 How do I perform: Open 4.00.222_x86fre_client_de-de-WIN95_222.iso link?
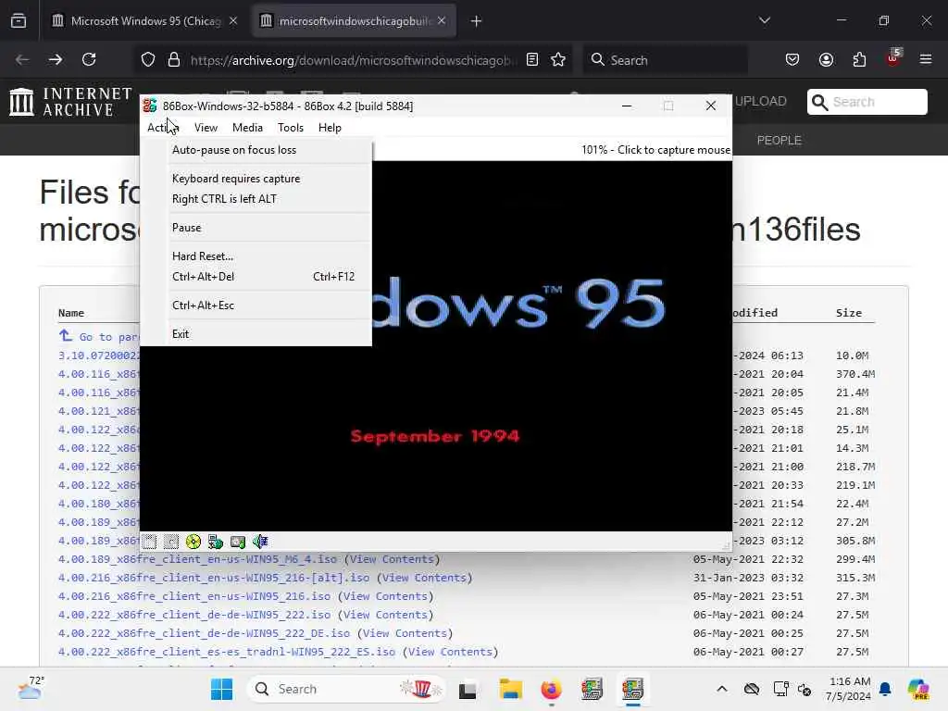click(194, 615)
